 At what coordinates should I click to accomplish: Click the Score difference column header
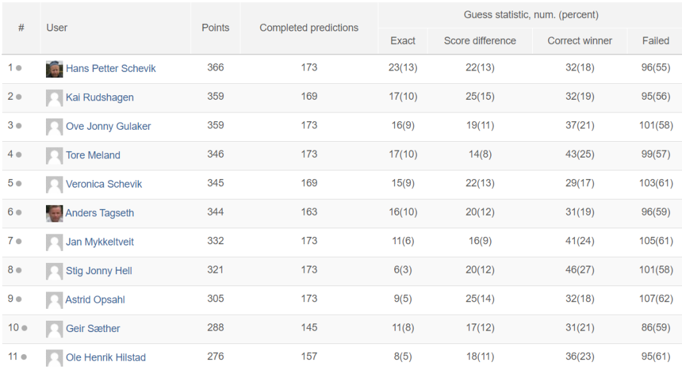[x=480, y=41]
